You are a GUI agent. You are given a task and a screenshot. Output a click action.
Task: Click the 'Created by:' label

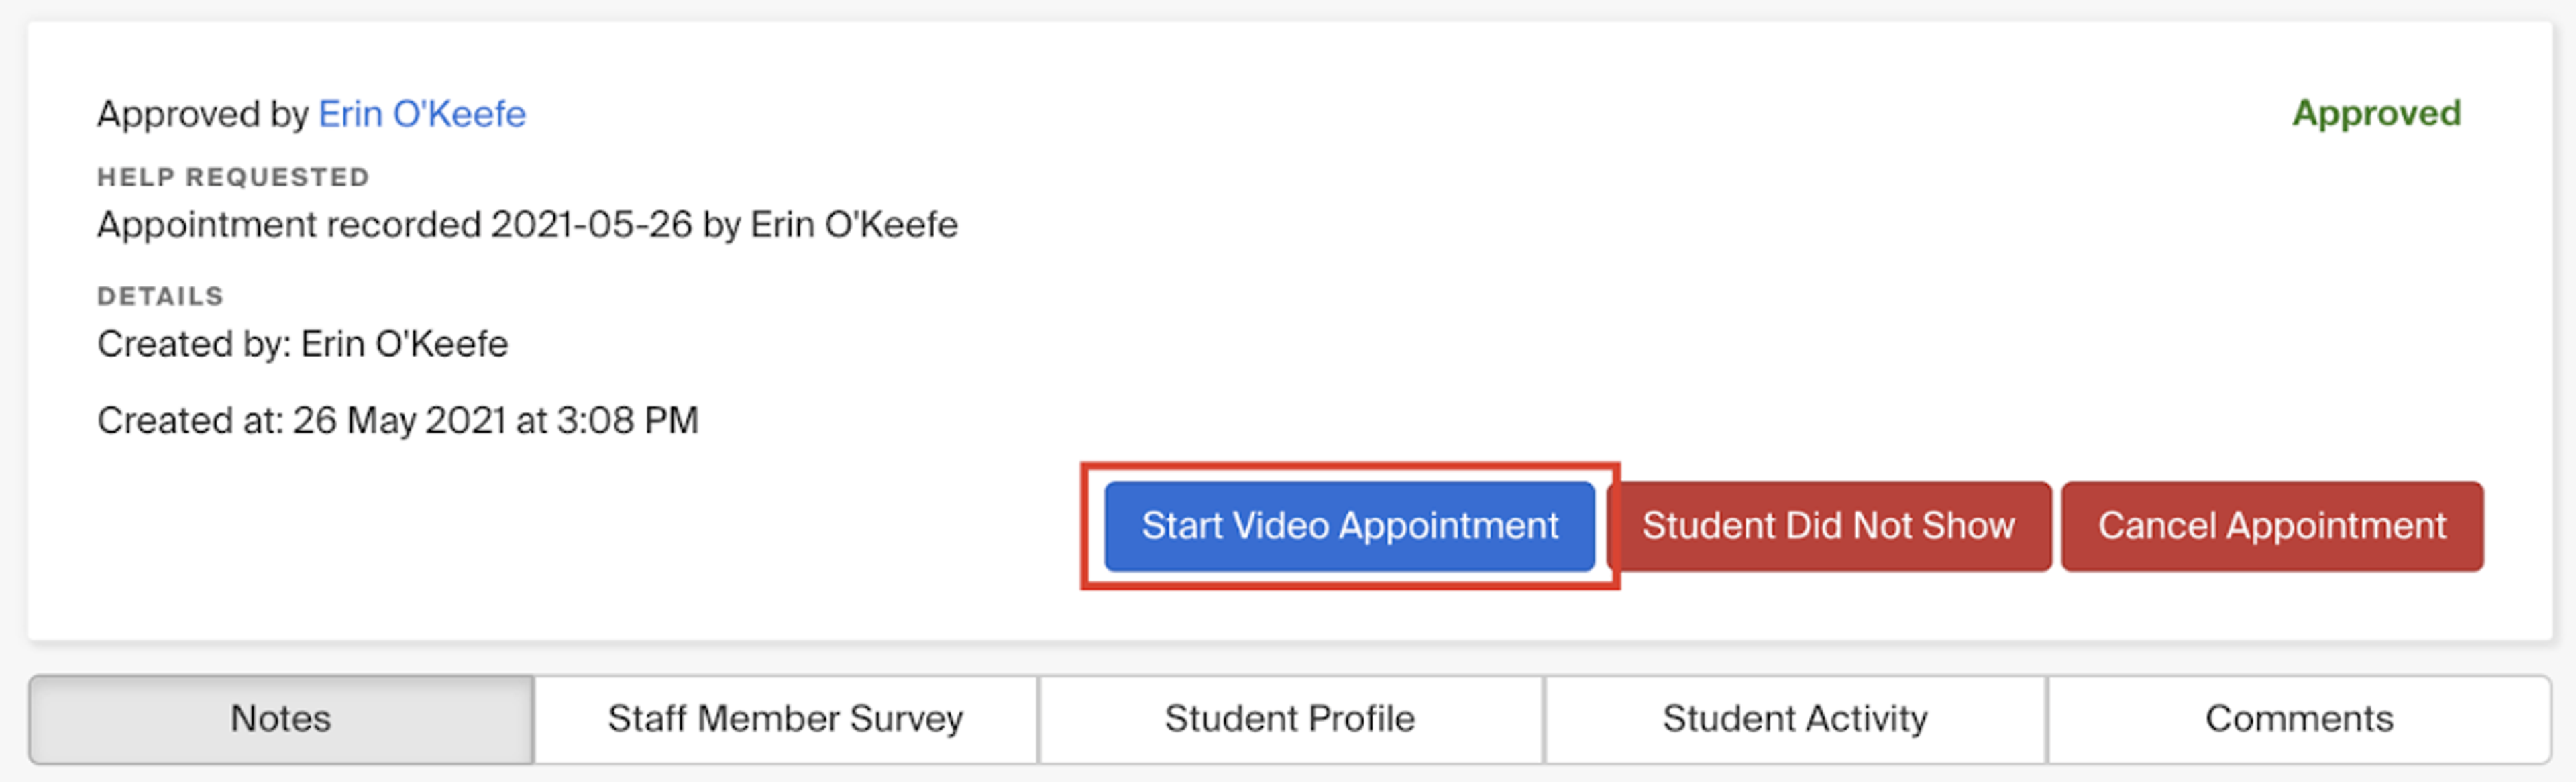[x=194, y=344]
